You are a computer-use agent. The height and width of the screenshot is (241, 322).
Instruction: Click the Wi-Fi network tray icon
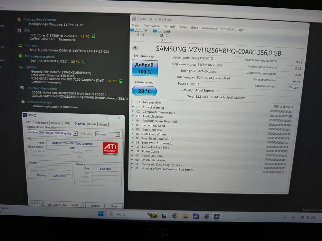pyautogui.click(x=302, y=218)
